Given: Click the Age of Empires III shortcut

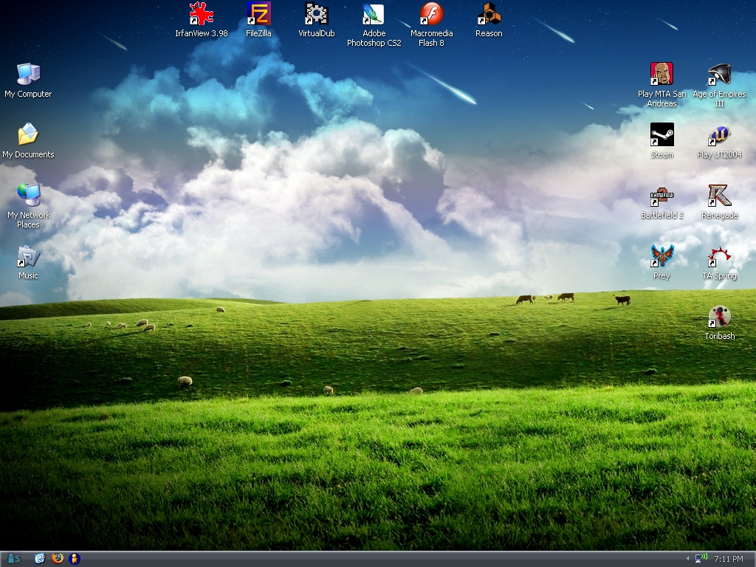Looking at the screenshot, I should click(x=719, y=74).
